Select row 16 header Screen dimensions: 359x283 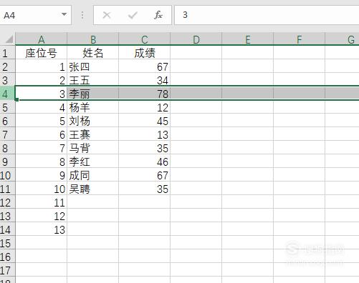(7, 257)
